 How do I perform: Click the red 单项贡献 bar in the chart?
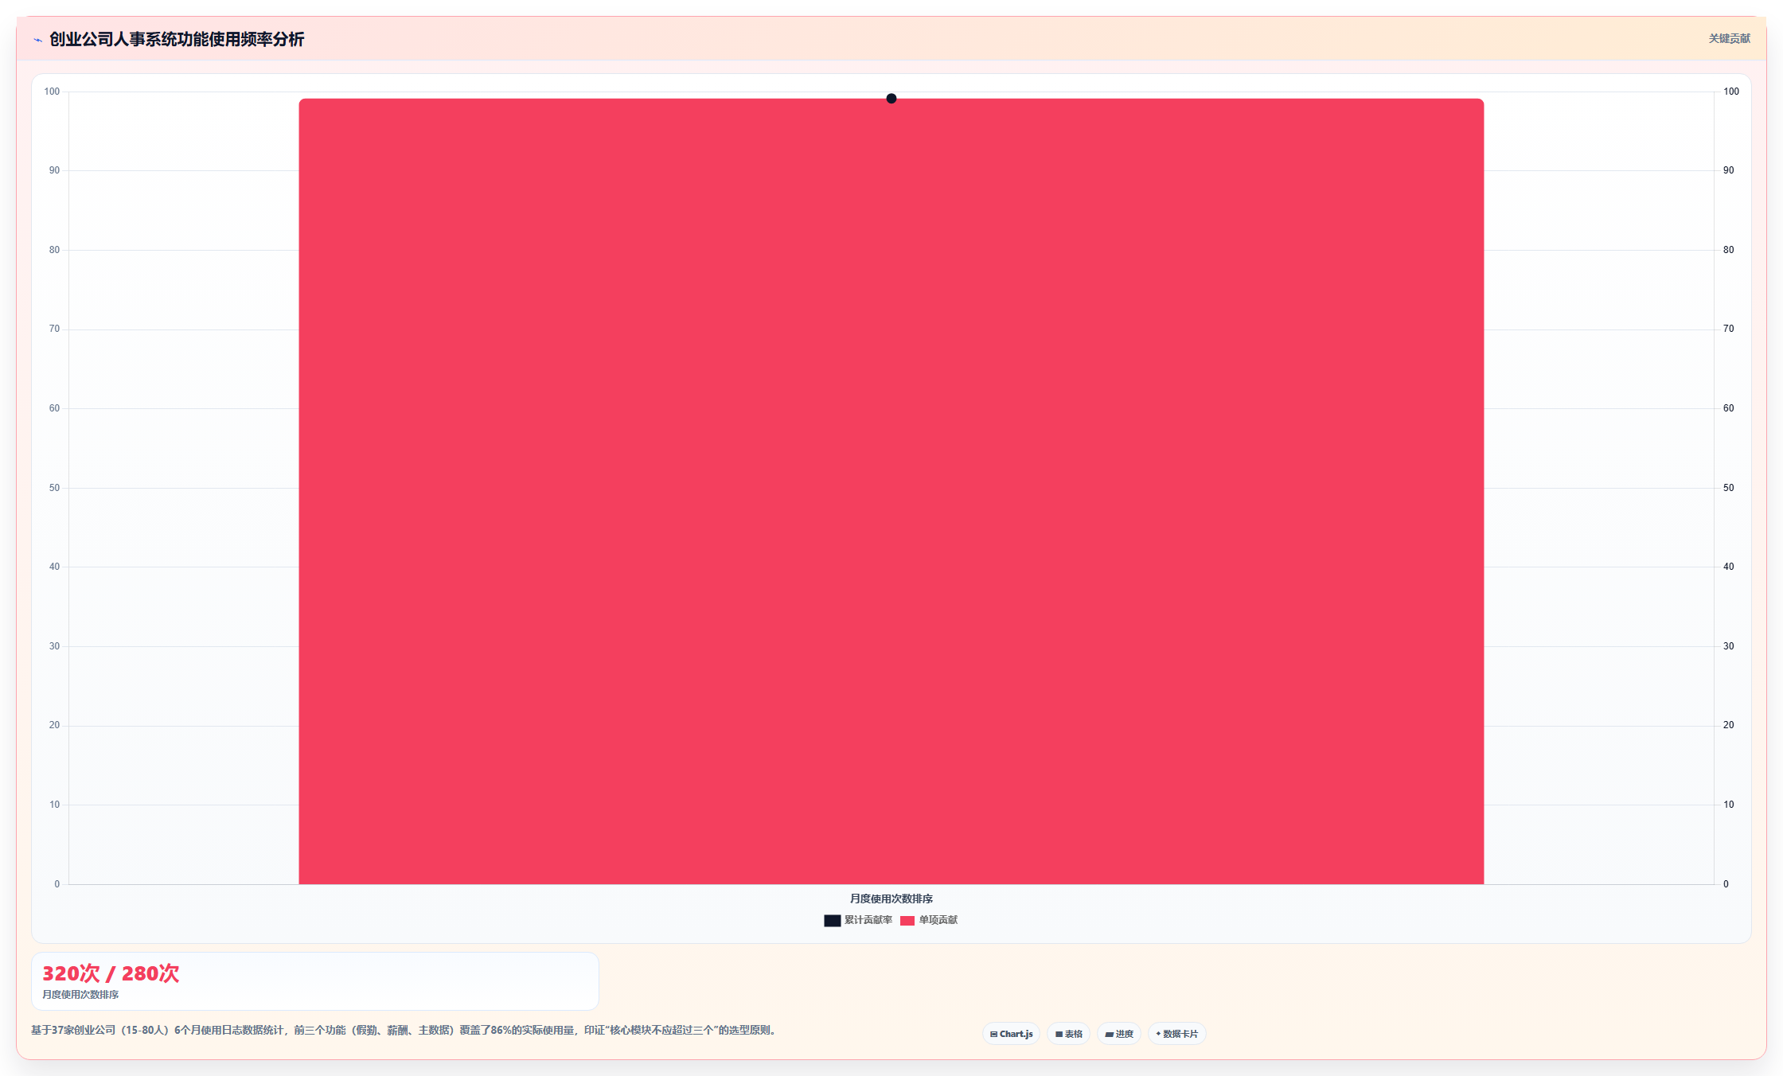click(x=891, y=491)
